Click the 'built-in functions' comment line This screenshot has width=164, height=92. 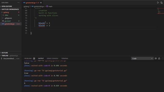point(48,13)
